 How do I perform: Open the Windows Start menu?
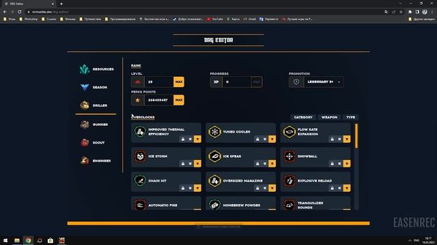click(5, 240)
